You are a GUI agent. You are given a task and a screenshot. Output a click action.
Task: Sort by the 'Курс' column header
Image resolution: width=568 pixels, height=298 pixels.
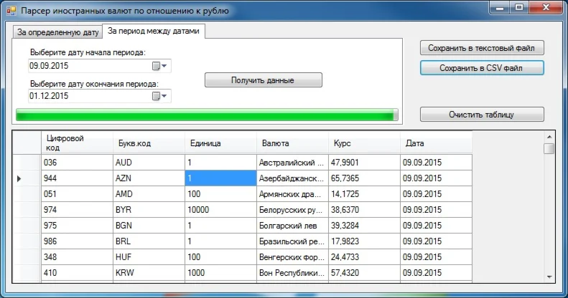point(364,143)
